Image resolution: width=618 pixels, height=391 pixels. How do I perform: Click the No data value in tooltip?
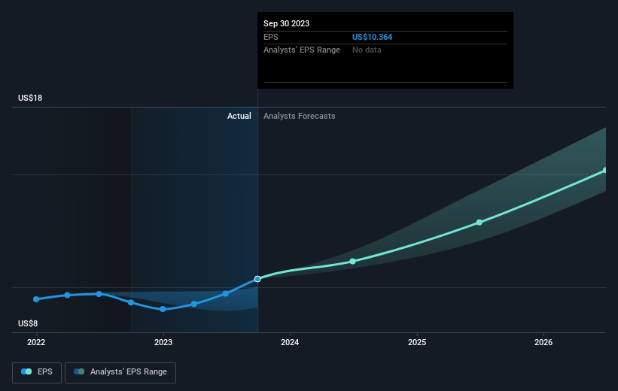pyautogui.click(x=367, y=50)
